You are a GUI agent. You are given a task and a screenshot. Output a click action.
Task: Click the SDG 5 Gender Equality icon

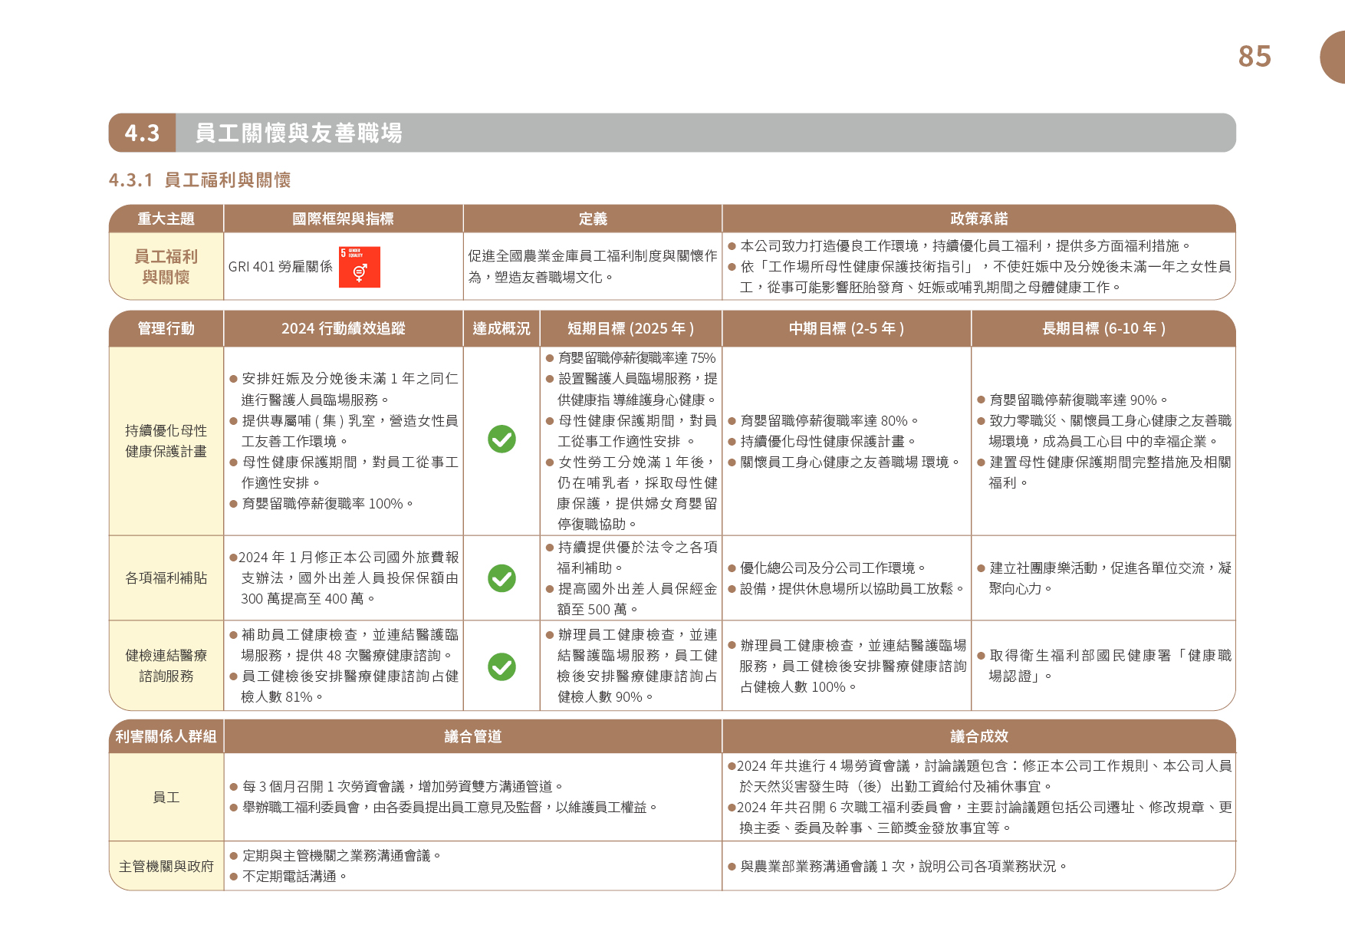click(x=359, y=267)
